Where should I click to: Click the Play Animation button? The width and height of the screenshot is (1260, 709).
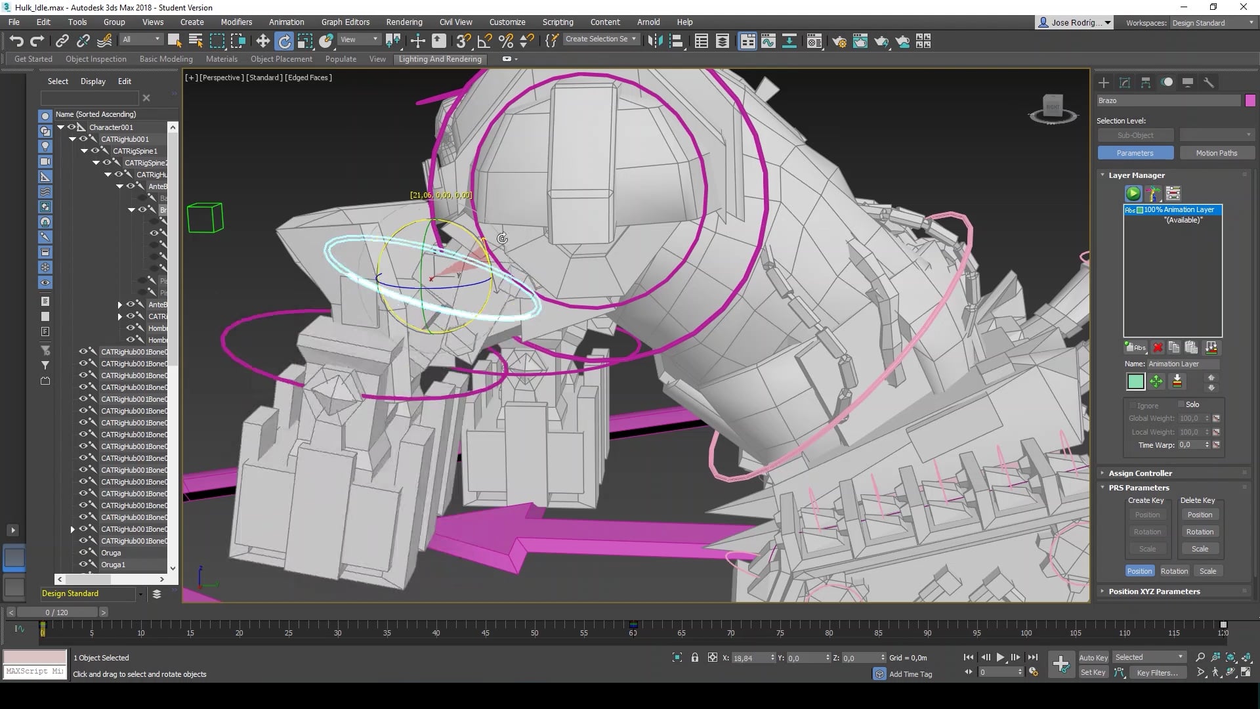[x=1000, y=657]
